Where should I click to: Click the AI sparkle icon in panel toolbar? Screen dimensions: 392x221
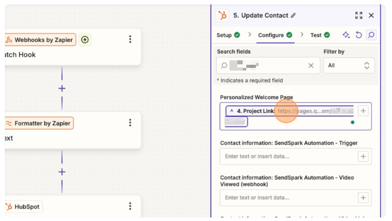[x=346, y=35]
